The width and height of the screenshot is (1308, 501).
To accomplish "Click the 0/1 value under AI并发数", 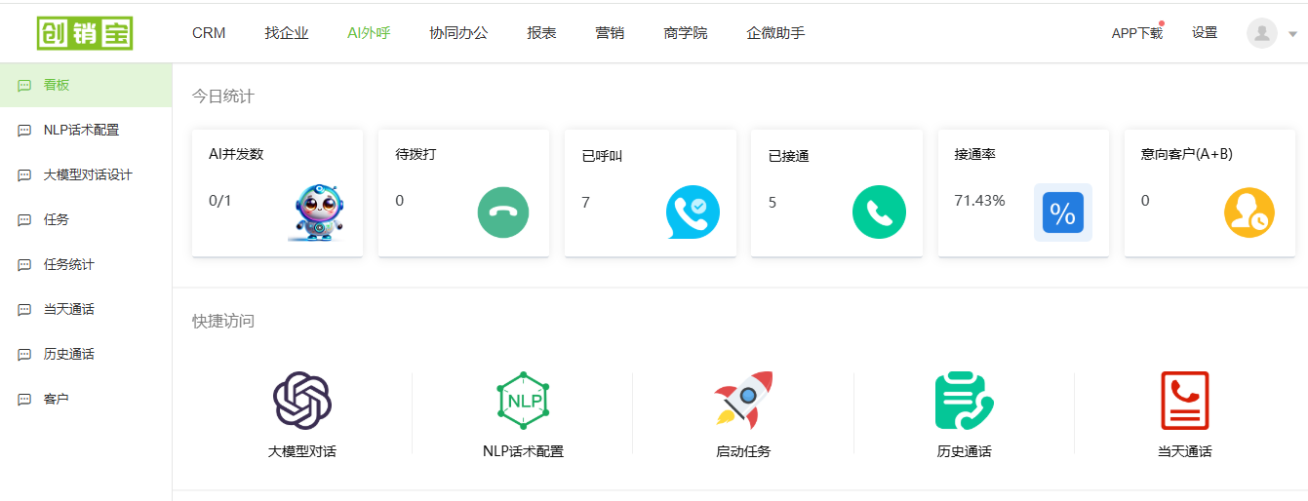I will click(x=220, y=201).
